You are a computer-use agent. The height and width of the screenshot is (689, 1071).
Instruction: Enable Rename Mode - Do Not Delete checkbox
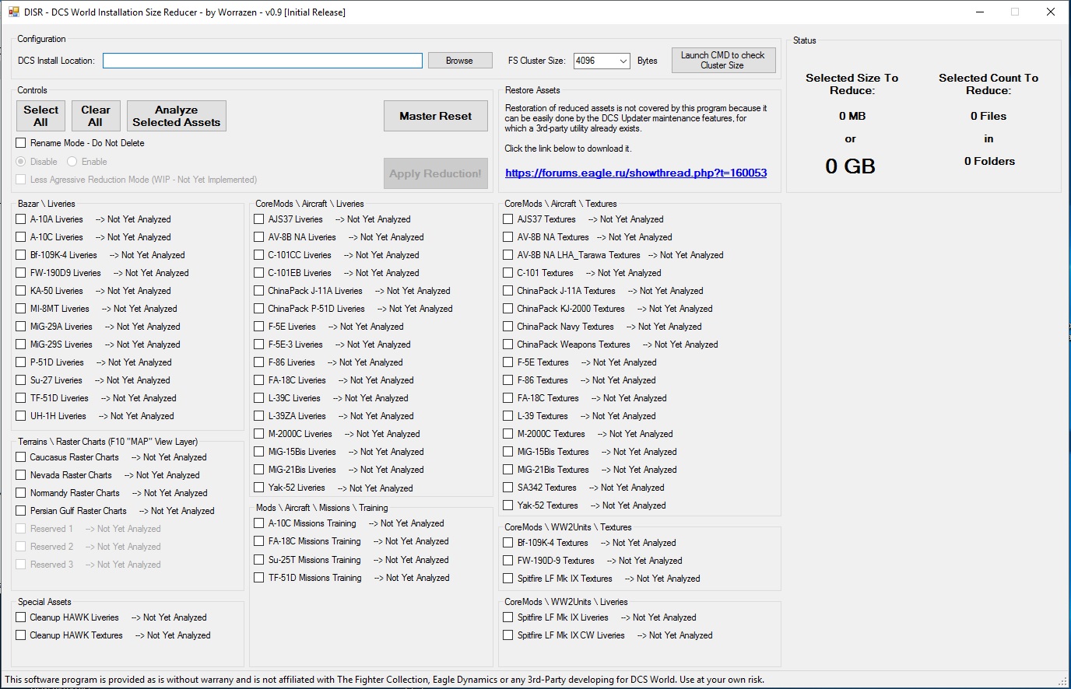(x=21, y=143)
